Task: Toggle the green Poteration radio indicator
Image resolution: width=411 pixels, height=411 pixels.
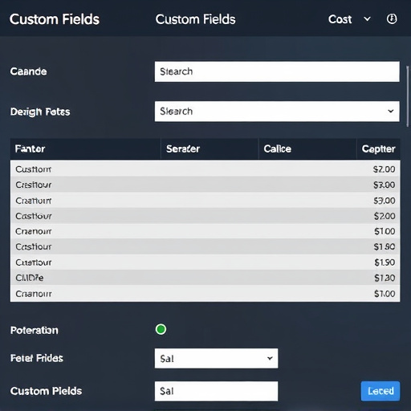Action: [x=161, y=329]
